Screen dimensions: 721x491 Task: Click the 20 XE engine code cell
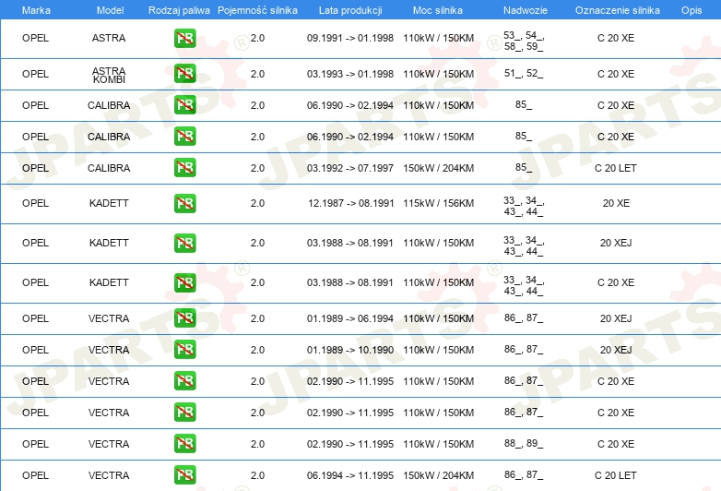click(616, 203)
